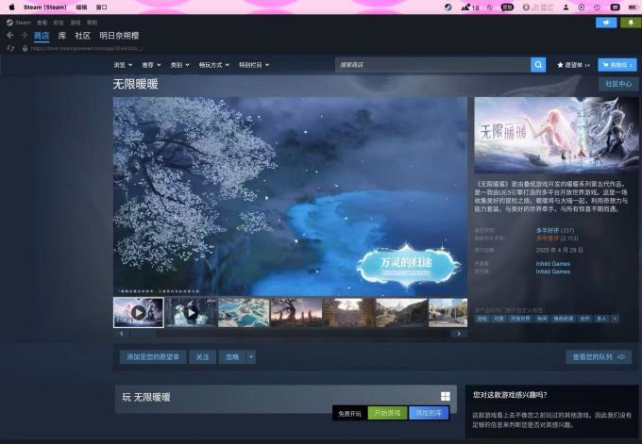This screenshot has height=444, width=642.
Task: Click the 无限暖暖 header capsule image
Action: point(556,135)
